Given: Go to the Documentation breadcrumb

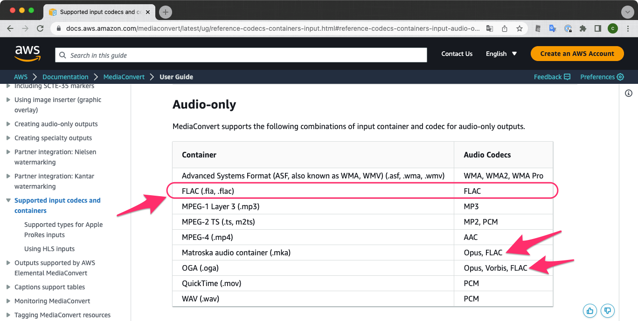Looking at the screenshot, I should [x=65, y=77].
